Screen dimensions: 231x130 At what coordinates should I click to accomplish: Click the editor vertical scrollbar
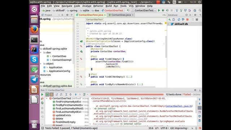pos(166,47)
